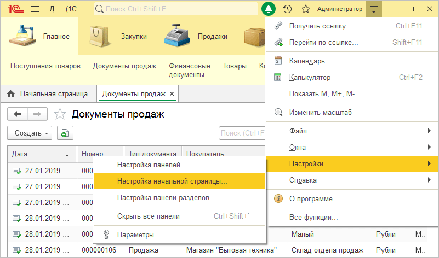Click the Календарь calendar icon
Viewport: 439px width, 258px height.
pyautogui.click(x=278, y=61)
